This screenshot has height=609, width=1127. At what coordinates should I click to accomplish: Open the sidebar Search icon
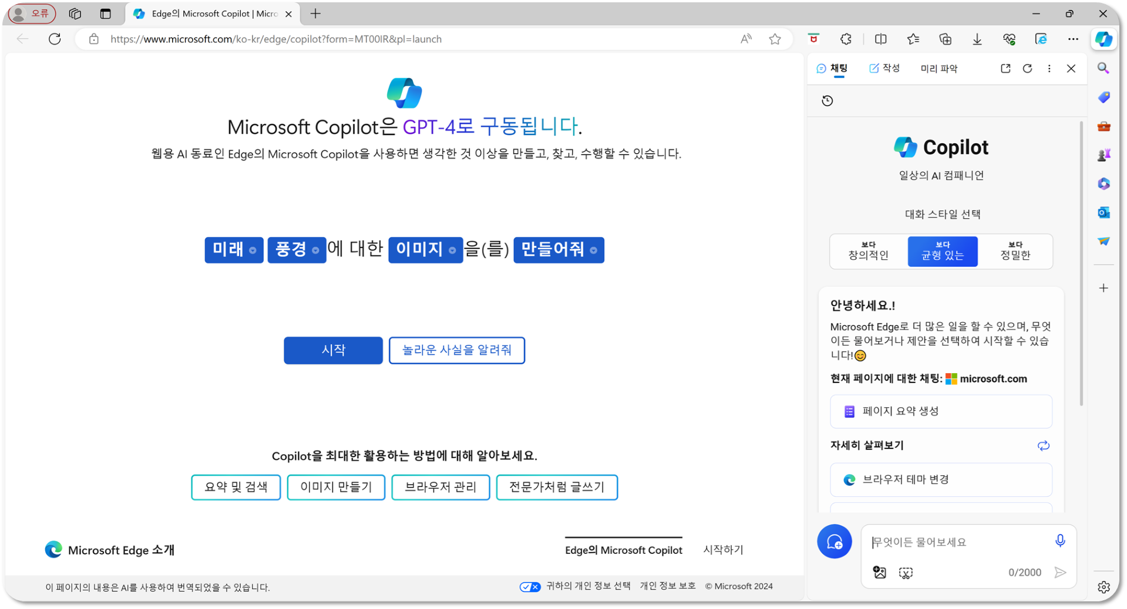(x=1104, y=69)
